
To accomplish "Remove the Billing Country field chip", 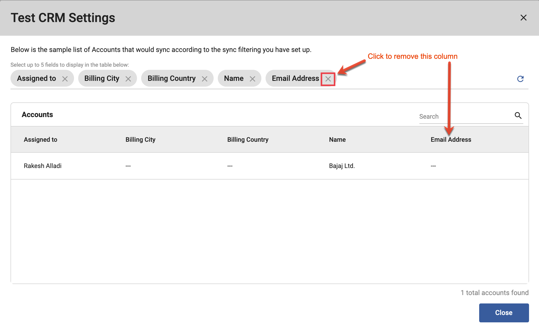I will click(205, 78).
